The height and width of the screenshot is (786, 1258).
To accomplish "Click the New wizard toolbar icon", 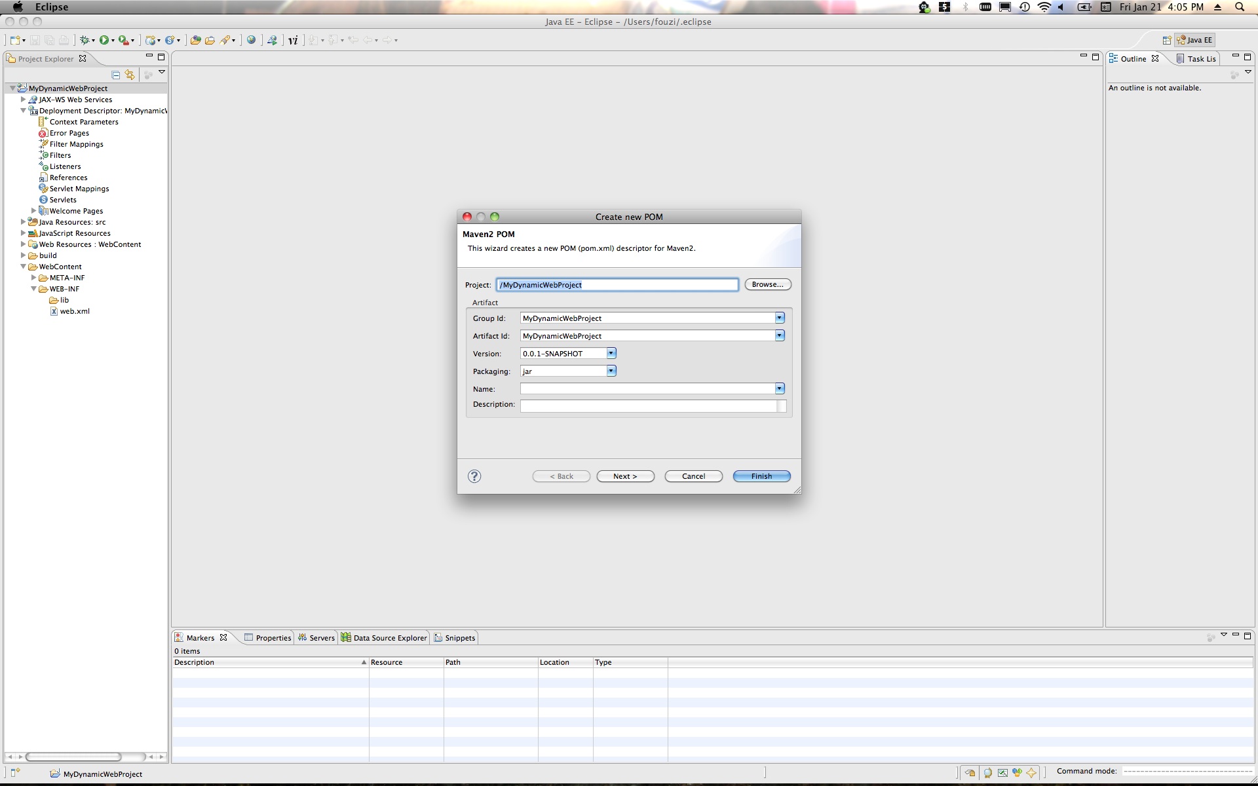I will tap(14, 40).
